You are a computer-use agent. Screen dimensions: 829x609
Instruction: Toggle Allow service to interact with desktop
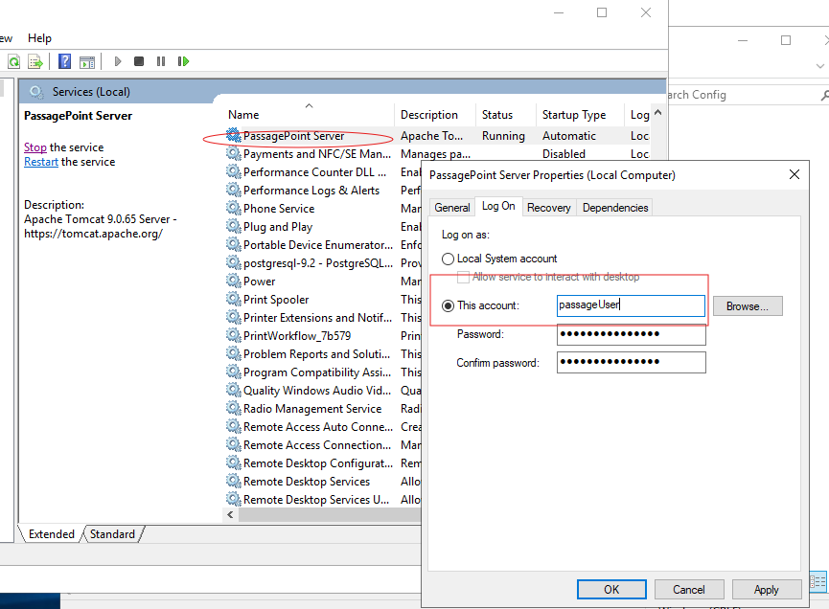coord(464,277)
